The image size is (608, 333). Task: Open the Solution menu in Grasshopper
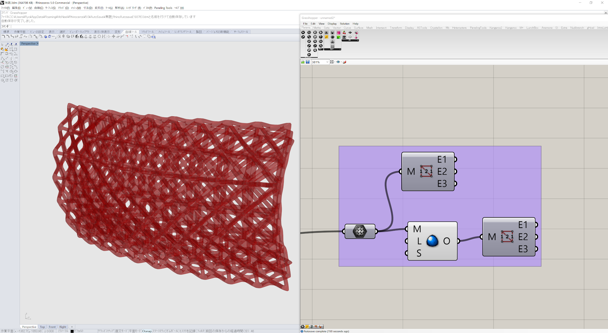(344, 23)
